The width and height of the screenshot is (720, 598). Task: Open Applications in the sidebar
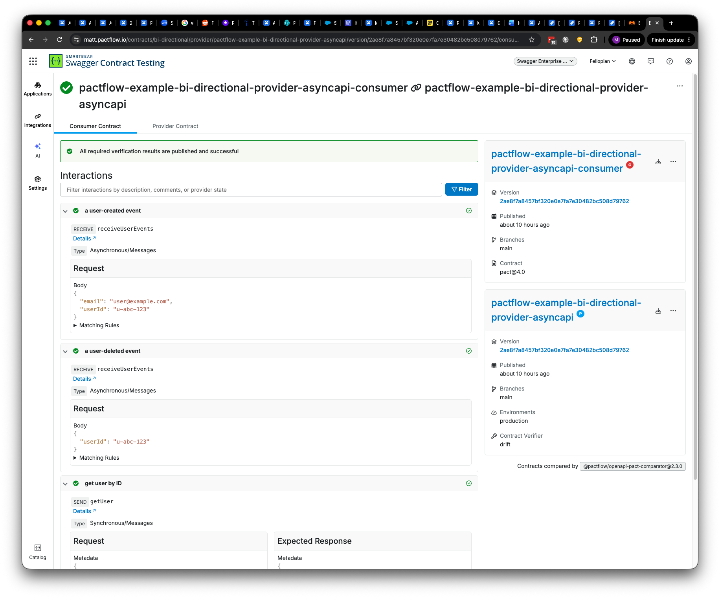[38, 89]
